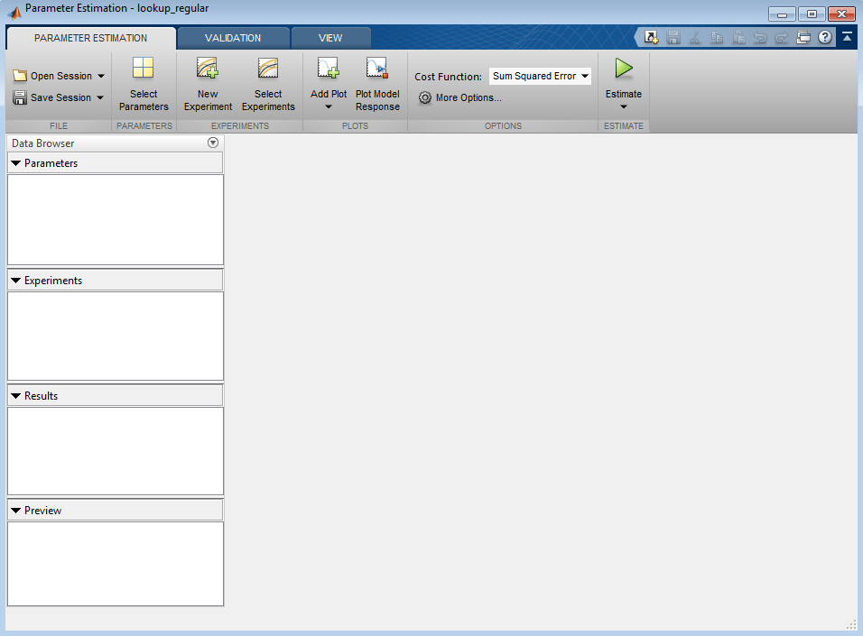Click the Redo arrow icon

pyautogui.click(x=782, y=37)
